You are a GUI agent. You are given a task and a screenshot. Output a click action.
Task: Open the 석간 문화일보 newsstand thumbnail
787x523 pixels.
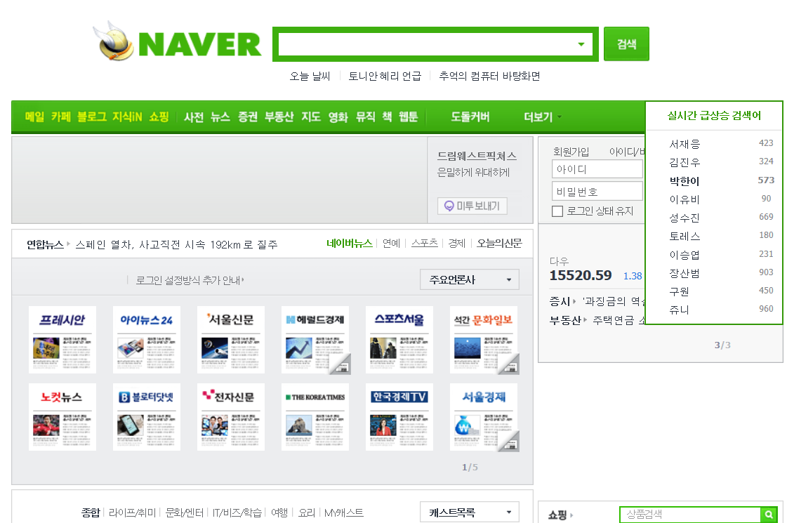click(x=483, y=339)
